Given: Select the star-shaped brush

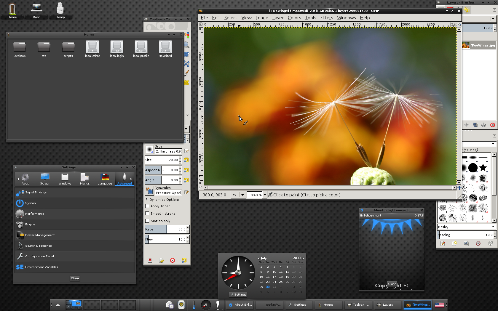Looking at the screenshot, I should (x=483, y=168).
